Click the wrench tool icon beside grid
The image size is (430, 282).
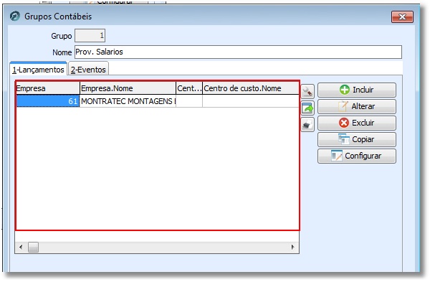(x=307, y=91)
